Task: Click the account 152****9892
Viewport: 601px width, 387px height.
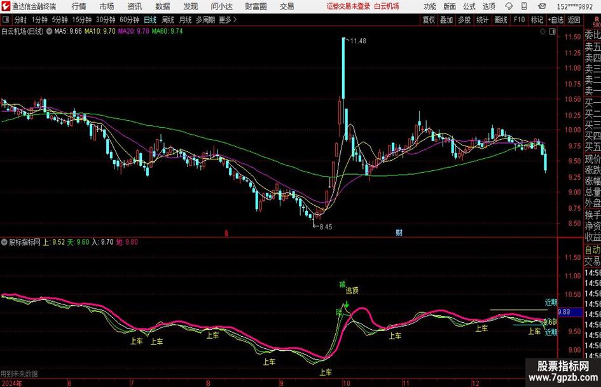Action: coord(574,6)
